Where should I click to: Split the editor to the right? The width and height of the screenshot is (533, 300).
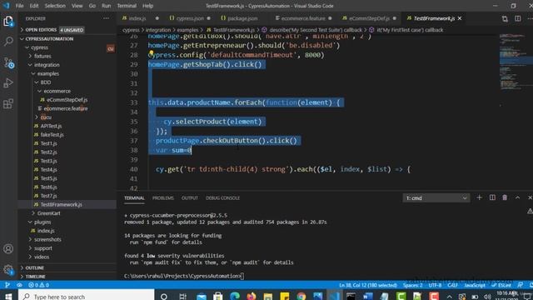coord(518,18)
